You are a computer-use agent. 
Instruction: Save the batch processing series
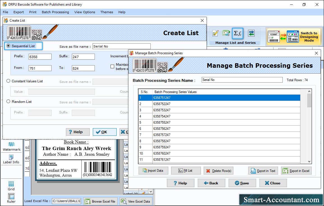pos(242,183)
